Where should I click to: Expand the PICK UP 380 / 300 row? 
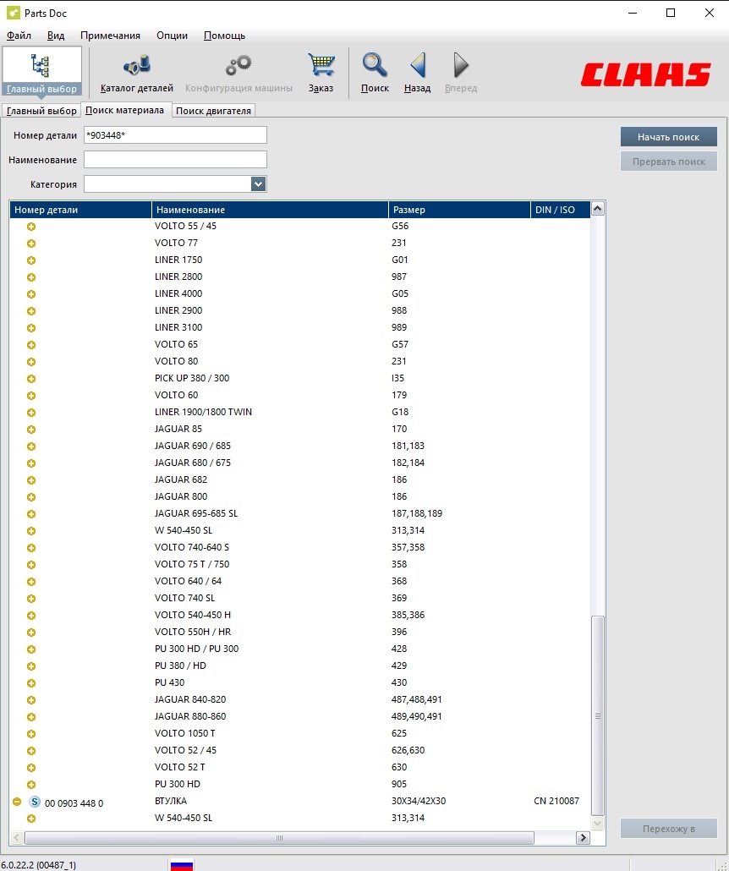click(x=31, y=379)
